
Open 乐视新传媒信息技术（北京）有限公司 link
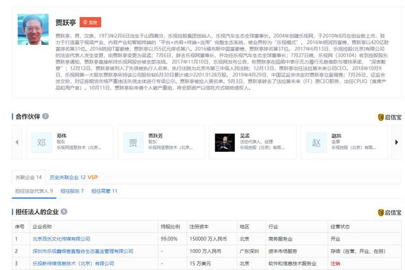click(x=73, y=264)
